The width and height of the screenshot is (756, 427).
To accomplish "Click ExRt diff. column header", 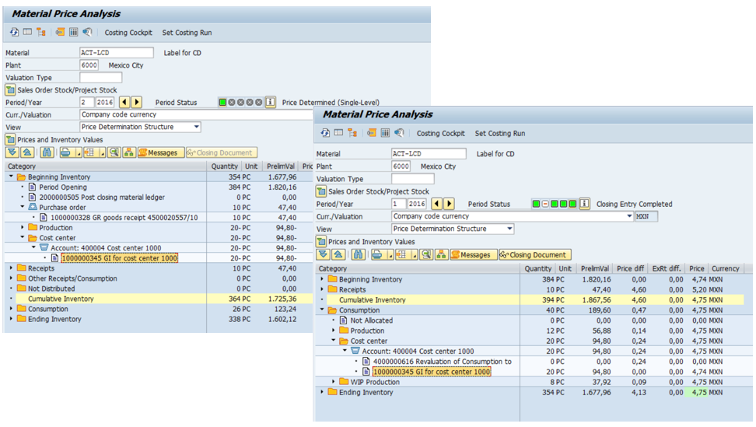I will click(667, 268).
